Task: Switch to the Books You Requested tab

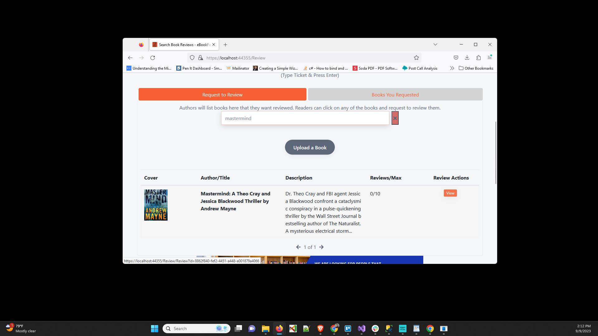Action: 395,94
